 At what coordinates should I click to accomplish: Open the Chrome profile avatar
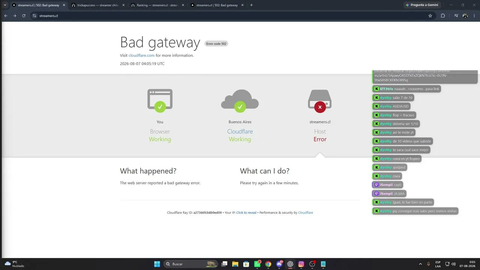pyautogui.click(x=465, y=16)
